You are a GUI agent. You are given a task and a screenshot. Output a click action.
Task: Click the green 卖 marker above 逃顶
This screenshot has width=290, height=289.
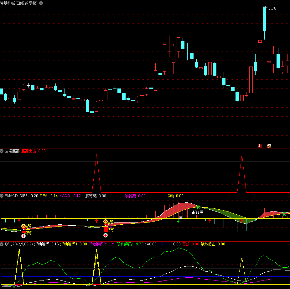coord(198,207)
